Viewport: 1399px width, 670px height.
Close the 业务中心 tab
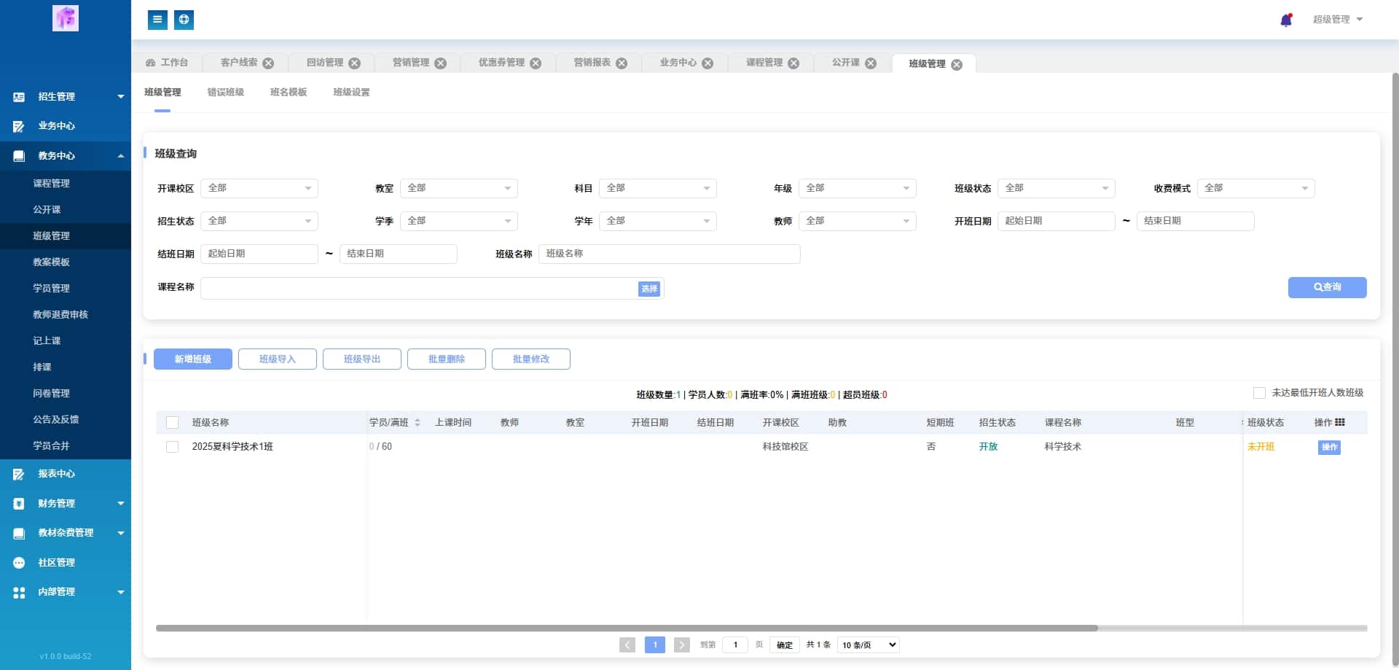[x=708, y=63]
